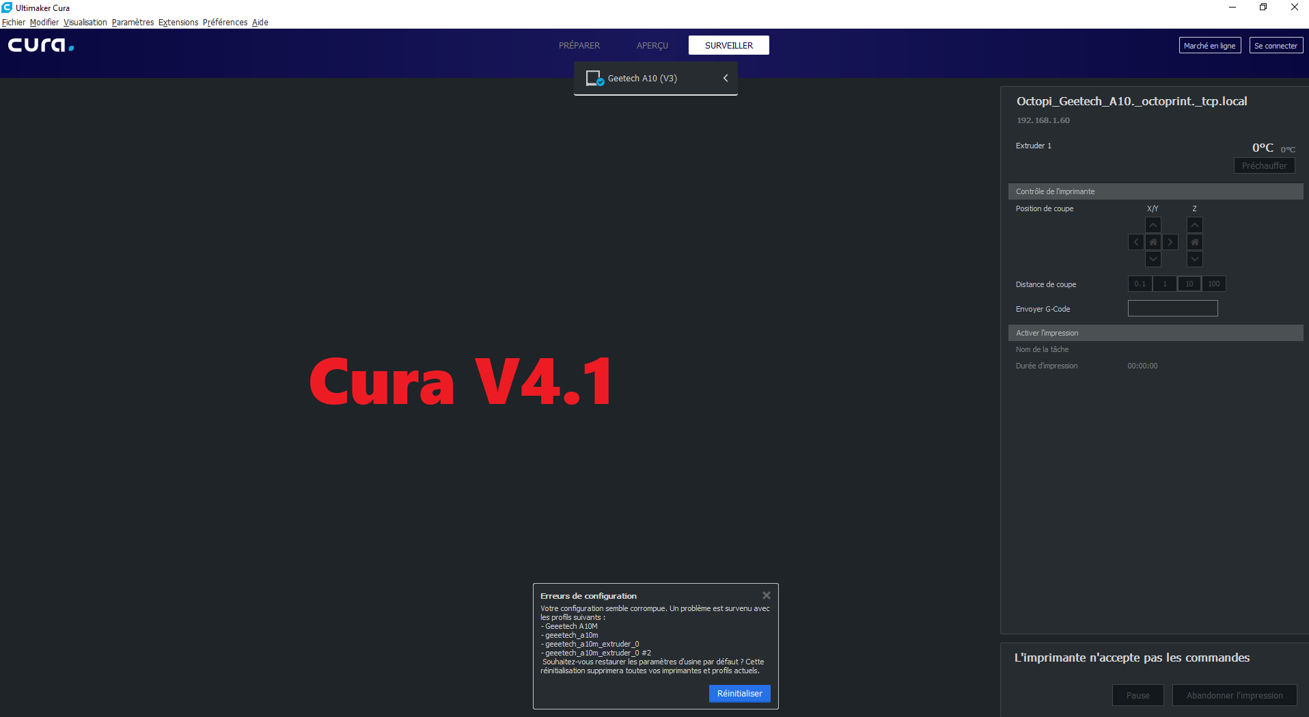This screenshot has height=717, width=1309.
Task: Open the Paramètres menu
Action: (x=133, y=23)
